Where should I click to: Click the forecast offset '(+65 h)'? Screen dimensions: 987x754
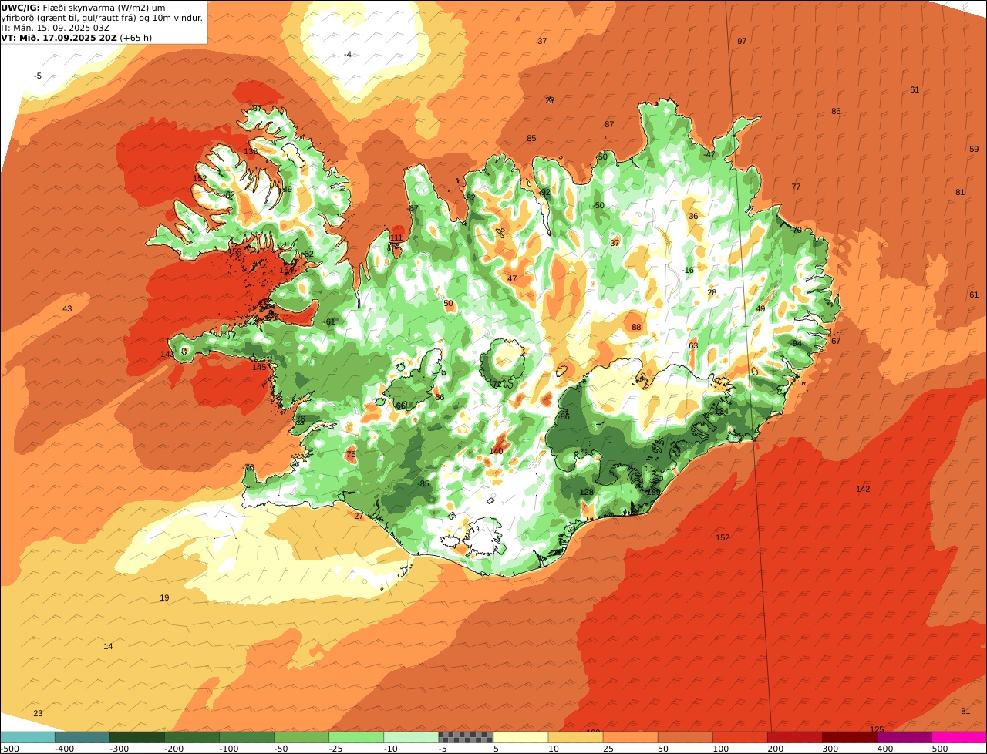136,38
